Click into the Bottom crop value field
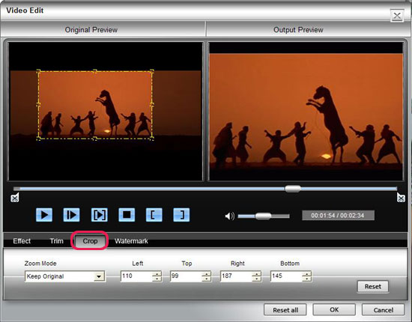Viewport: 412px width, 322px height. point(285,276)
